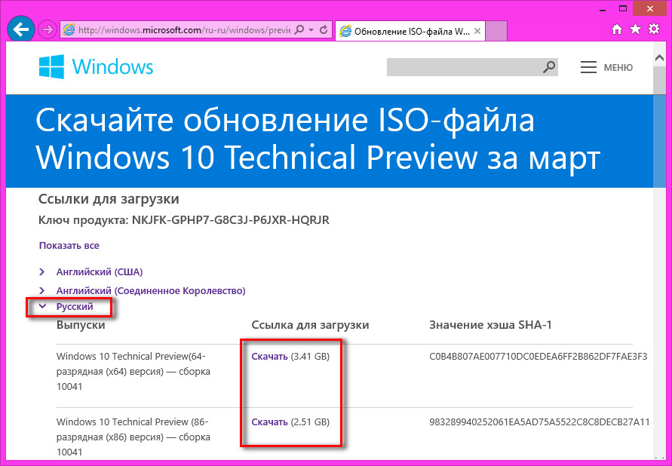
Task: Click the 'Выпуски' column header
Action: click(81, 325)
